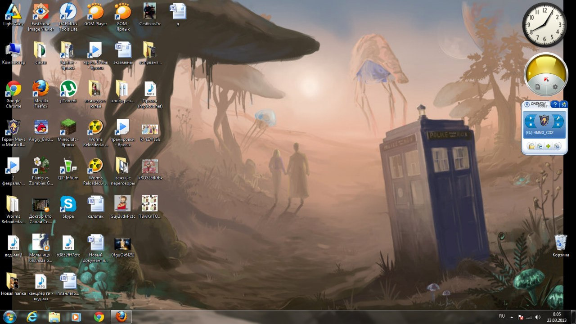This screenshot has width=576, height=324.
Task: Select the Skype desktop shortcut
Action: pyautogui.click(x=68, y=207)
